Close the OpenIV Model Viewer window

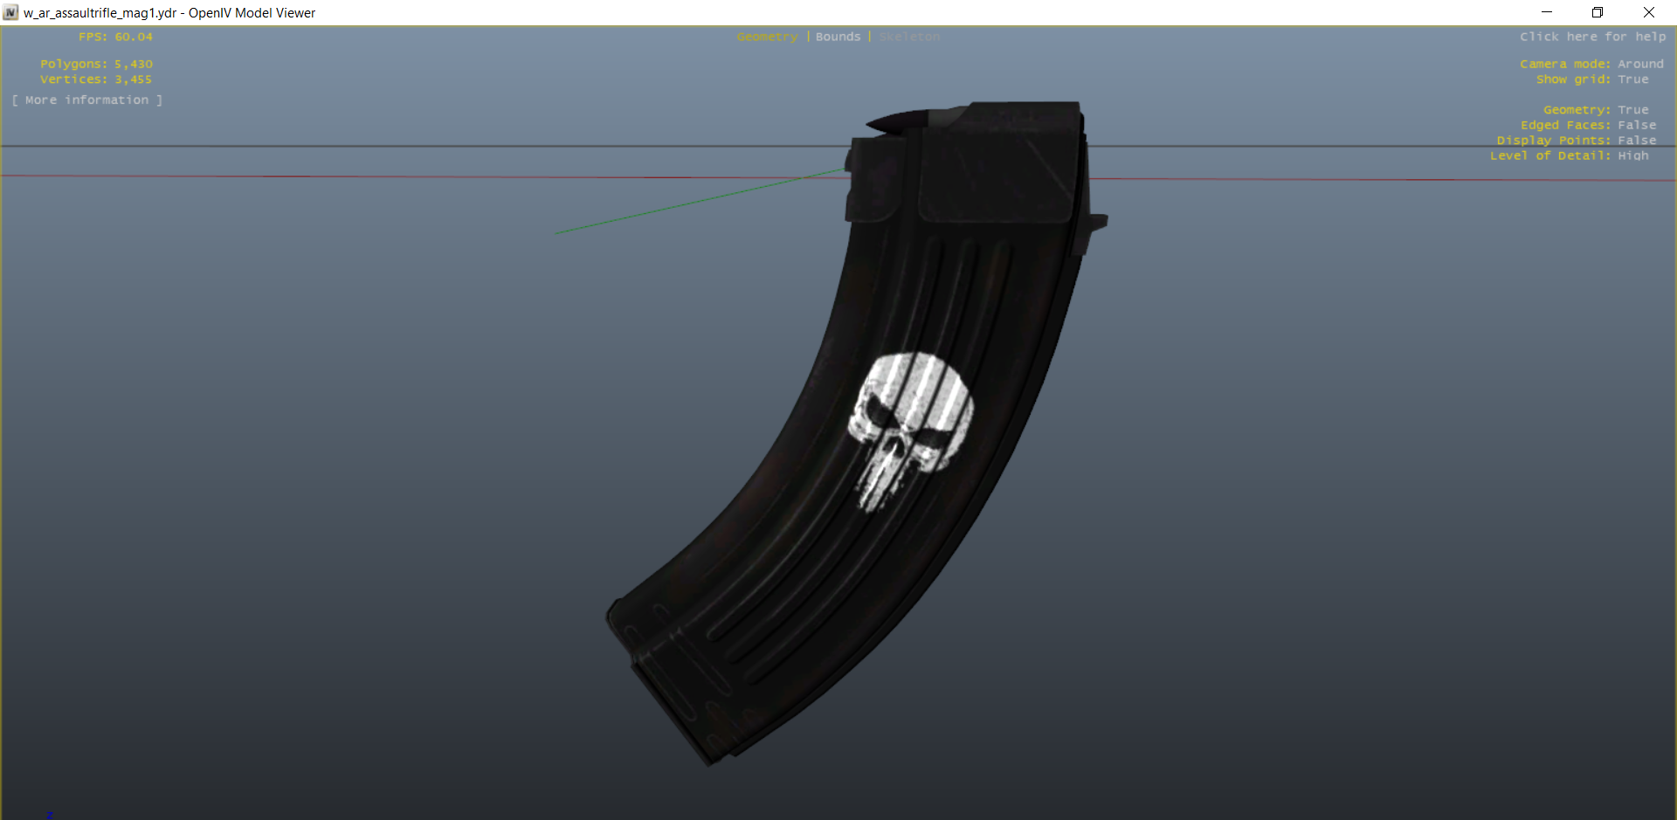[1649, 12]
